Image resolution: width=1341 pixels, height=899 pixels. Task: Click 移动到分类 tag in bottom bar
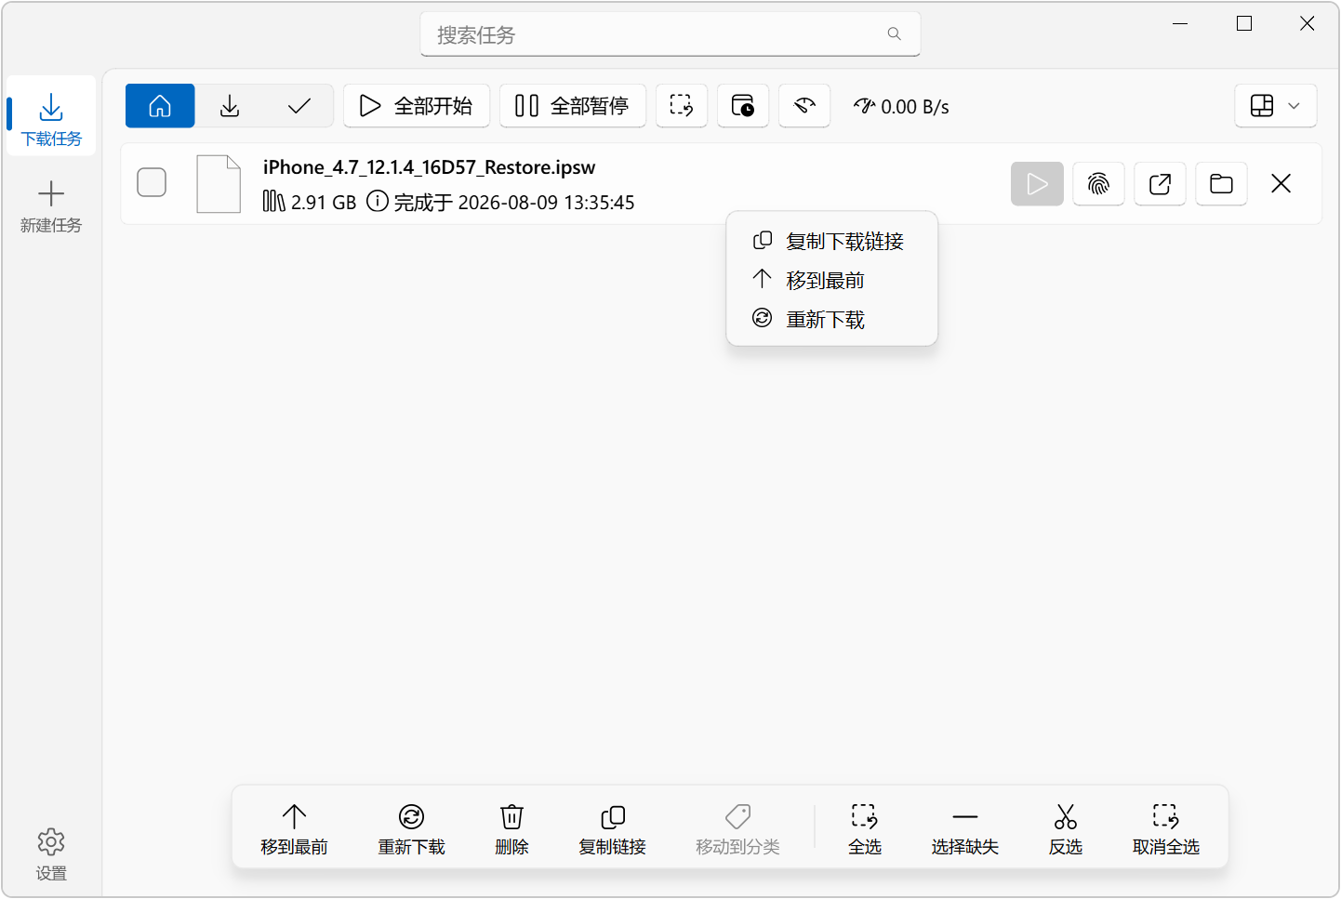click(737, 829)
